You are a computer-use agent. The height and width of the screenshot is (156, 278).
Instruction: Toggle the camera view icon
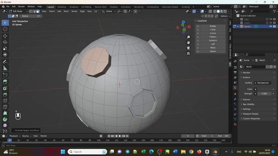pyautogui.click(x=188, y=48)
